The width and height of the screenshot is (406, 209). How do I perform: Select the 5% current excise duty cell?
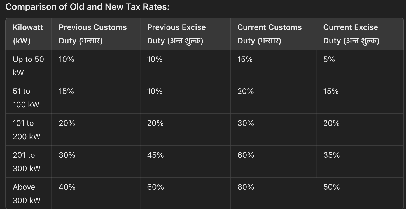point(329,59)
